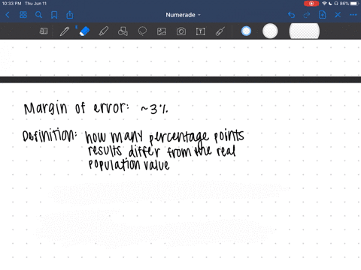Viewport: 361px width, 270px height.
Task: Tap the 10:33 PM clock
Action: click(x=11, y=4)
